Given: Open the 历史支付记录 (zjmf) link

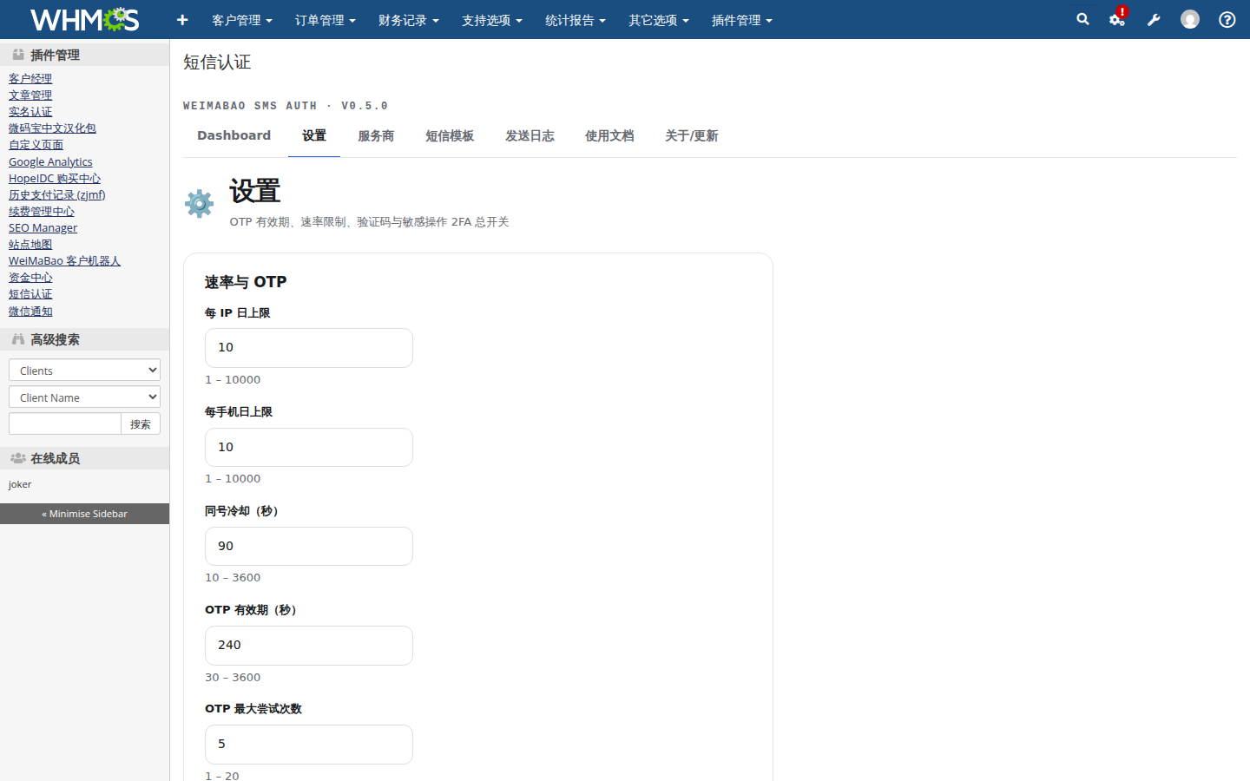Looking at the screenshot, I should pyautogui.click(x=57, y=194).
